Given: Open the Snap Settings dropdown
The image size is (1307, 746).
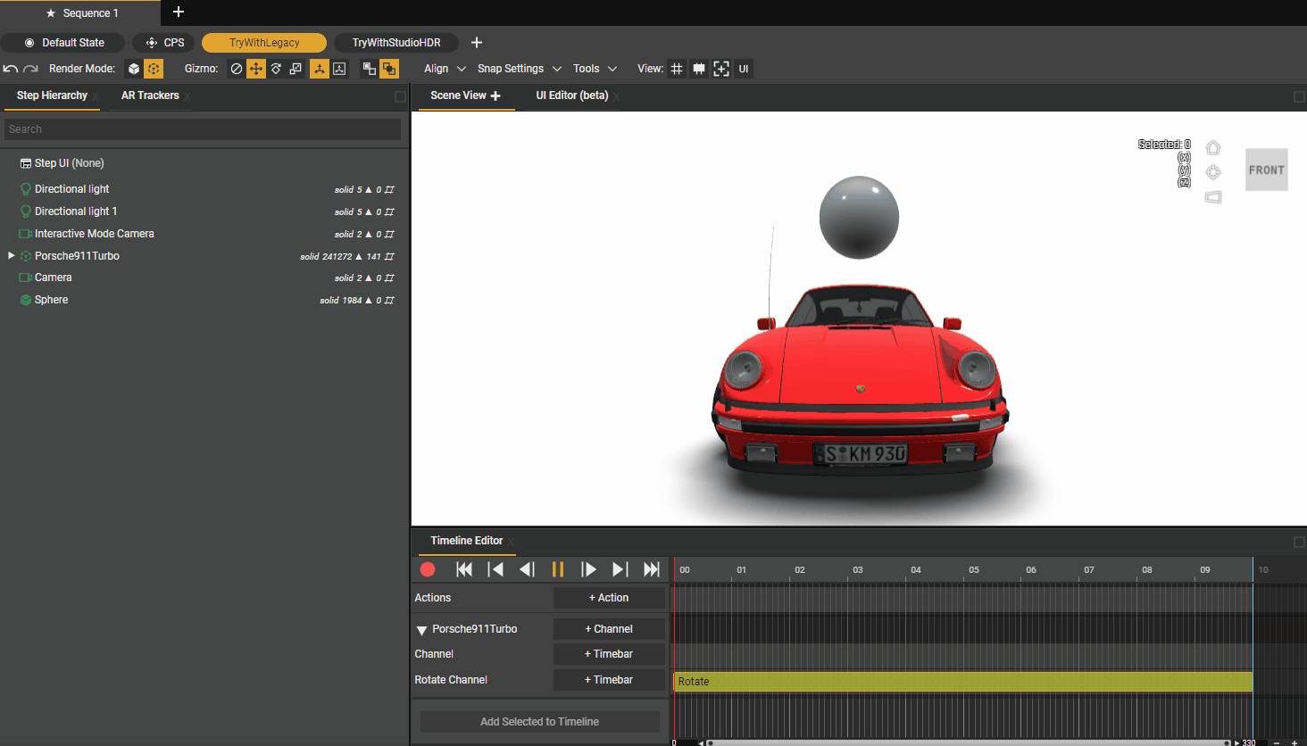Looking at the screenshot, I should (519, 69).
